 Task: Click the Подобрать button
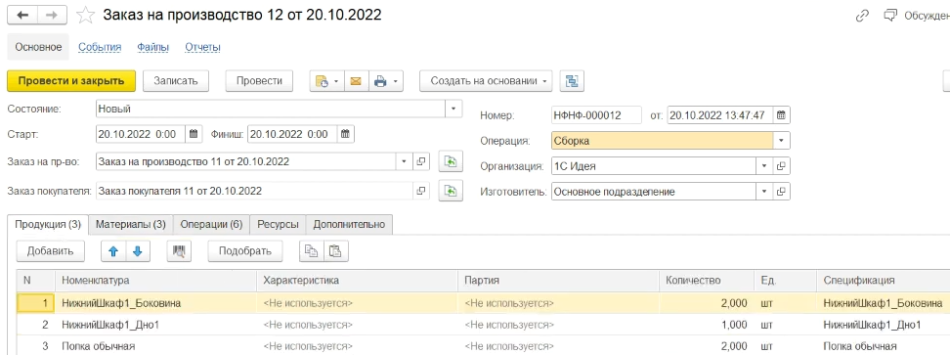(x=245, y=251)
